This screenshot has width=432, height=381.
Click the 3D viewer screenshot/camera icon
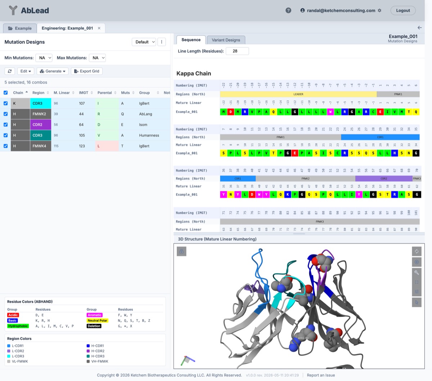pyautogui.click(x=417, y=262)
